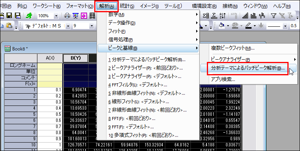Click the Add Filter funnel icon
The width and height of the screenshot is (300, 151).
click(274, 16)
